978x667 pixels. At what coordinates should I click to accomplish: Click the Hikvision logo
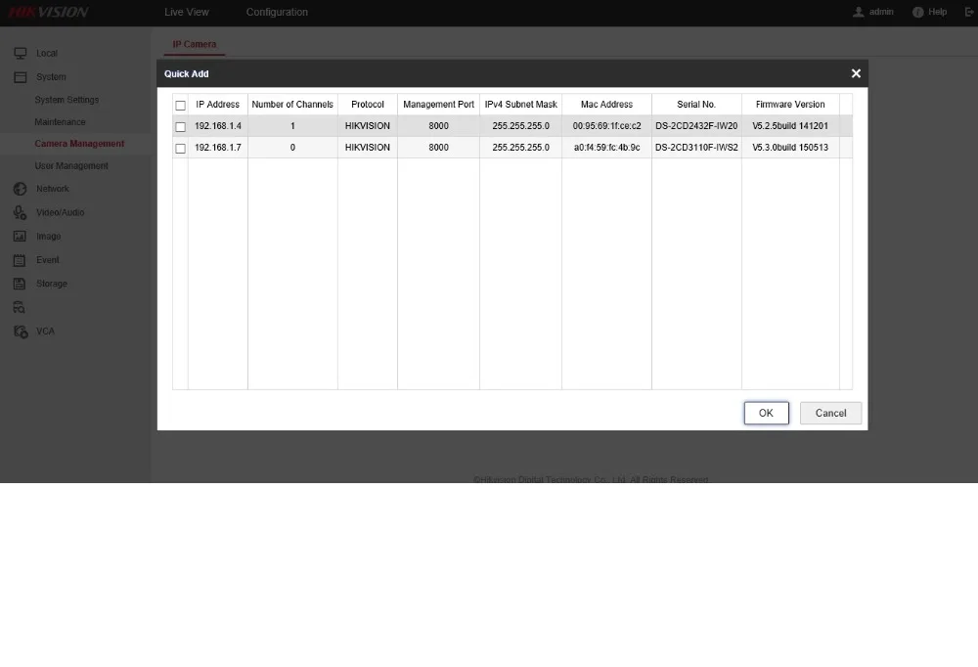coord(49,13)
